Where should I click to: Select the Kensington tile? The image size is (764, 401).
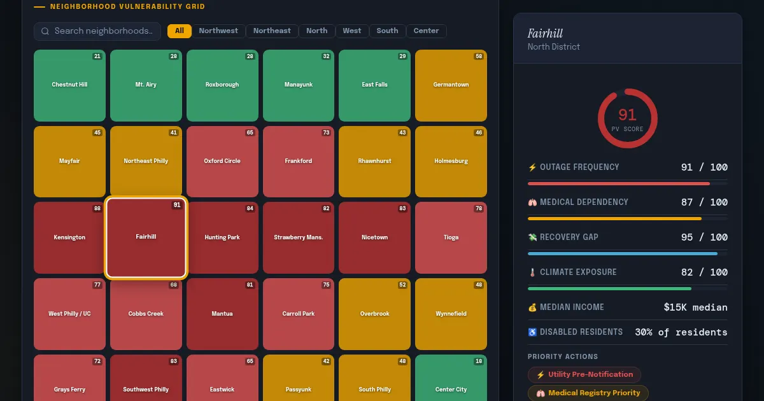(69, 238)
